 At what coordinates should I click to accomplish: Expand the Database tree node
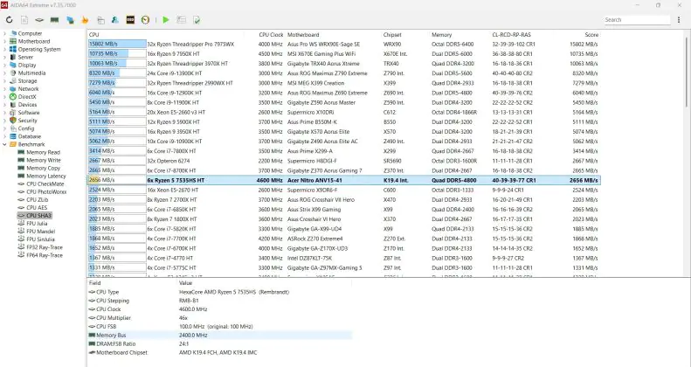coord(4,136)
